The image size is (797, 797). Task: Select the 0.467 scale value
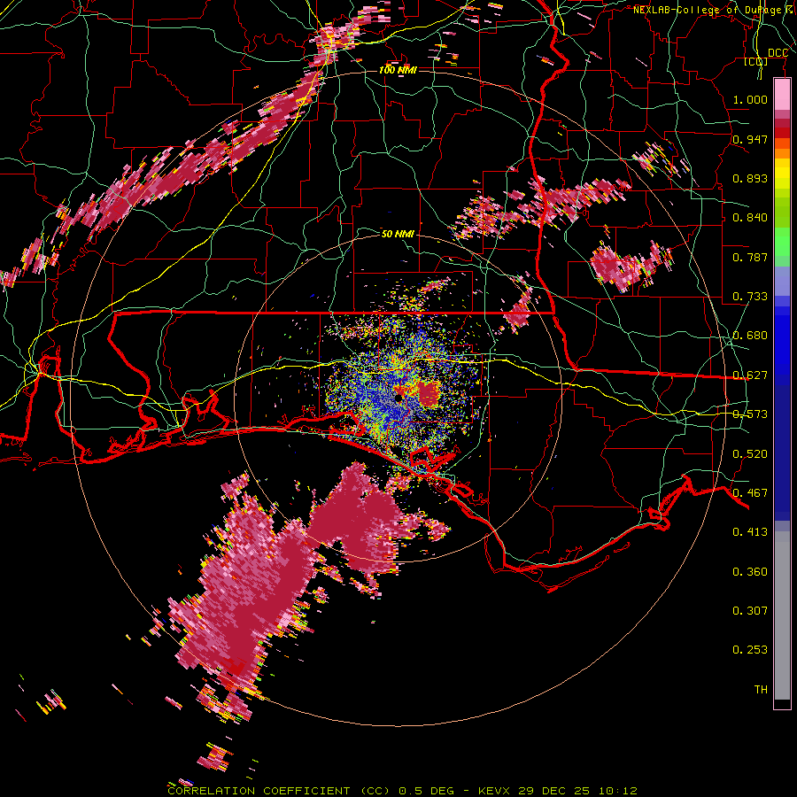coord(750,493)
